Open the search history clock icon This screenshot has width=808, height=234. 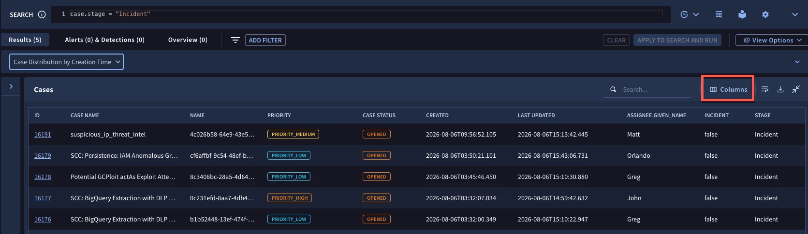pos(684,14)
